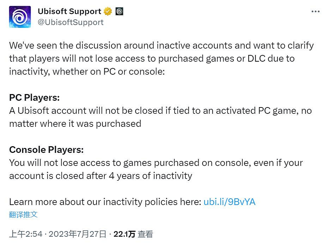Click the 22.1万 view count number
This screenshot has height=248, width=329.
pos(124,234)
